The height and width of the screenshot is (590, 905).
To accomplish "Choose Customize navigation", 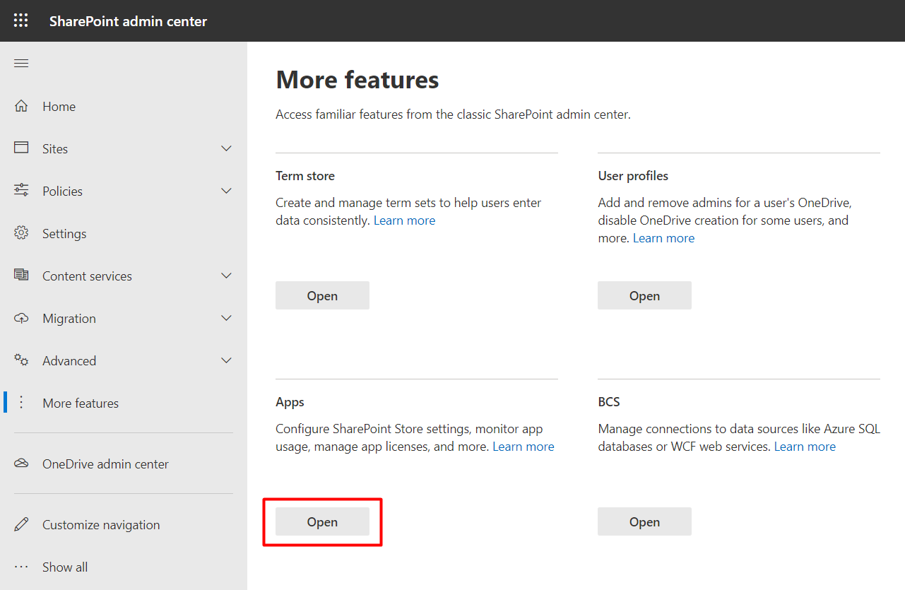I will [101, 525].
